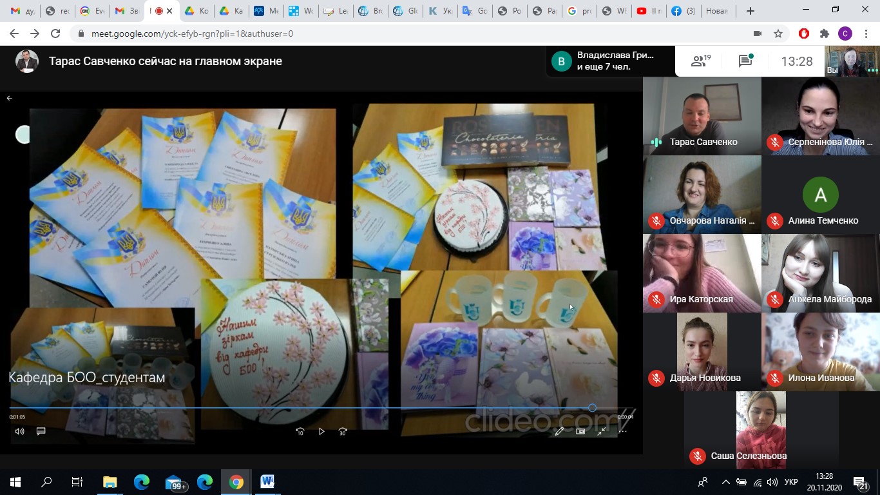Open the participants list showing 19 people

(700, 61)
